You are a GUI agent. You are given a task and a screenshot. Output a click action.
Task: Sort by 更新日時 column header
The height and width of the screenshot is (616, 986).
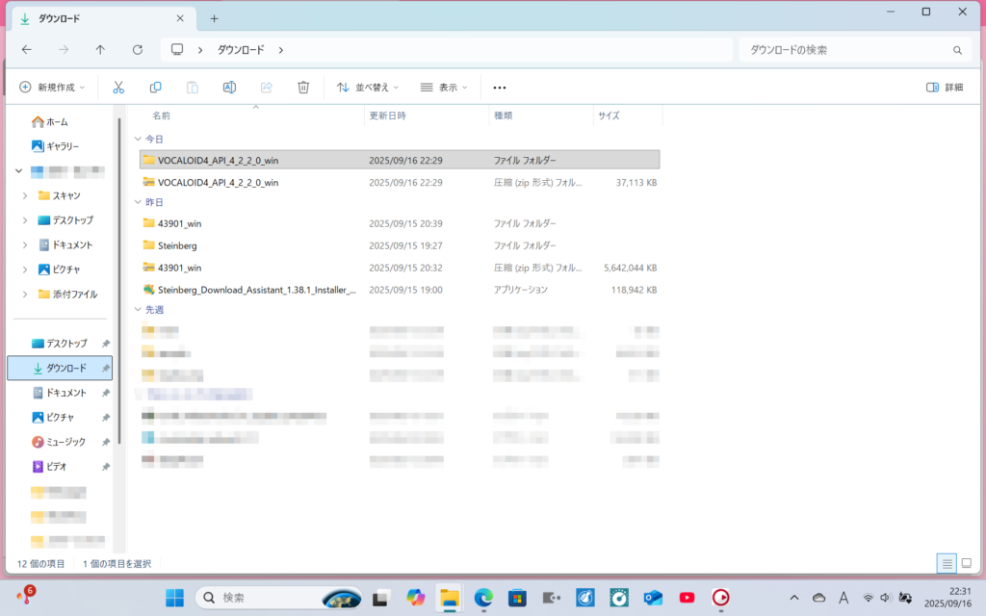coord(388,115)
